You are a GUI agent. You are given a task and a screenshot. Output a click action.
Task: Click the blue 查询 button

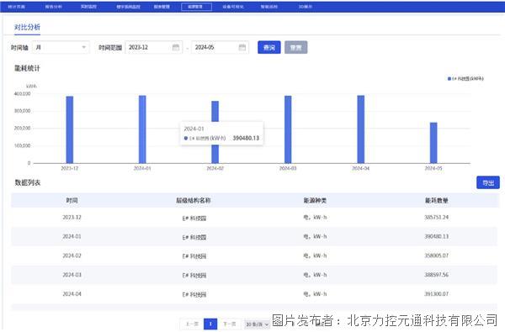[269, 48]
